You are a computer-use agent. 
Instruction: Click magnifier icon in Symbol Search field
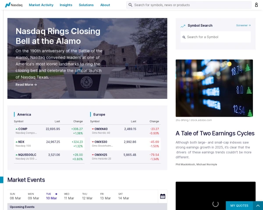coord(184,37)
